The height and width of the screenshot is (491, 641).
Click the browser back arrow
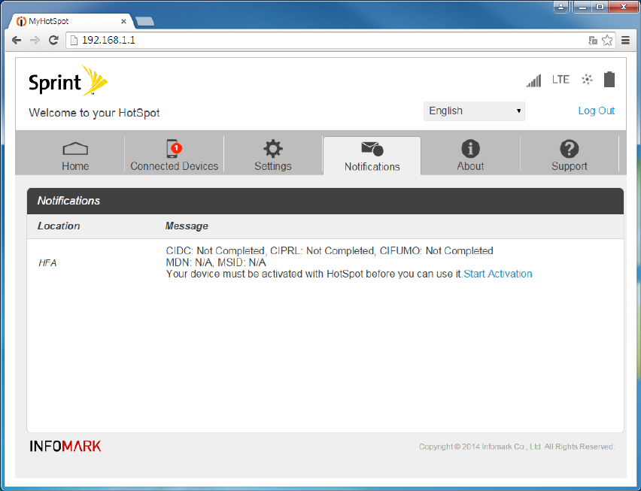coord(17,40)
